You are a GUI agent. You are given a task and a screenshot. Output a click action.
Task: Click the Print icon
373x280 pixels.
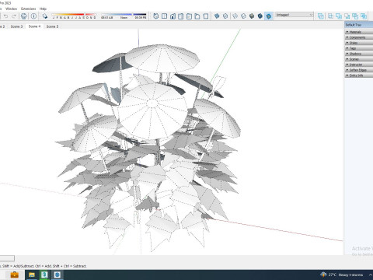(x=24, y=16)
